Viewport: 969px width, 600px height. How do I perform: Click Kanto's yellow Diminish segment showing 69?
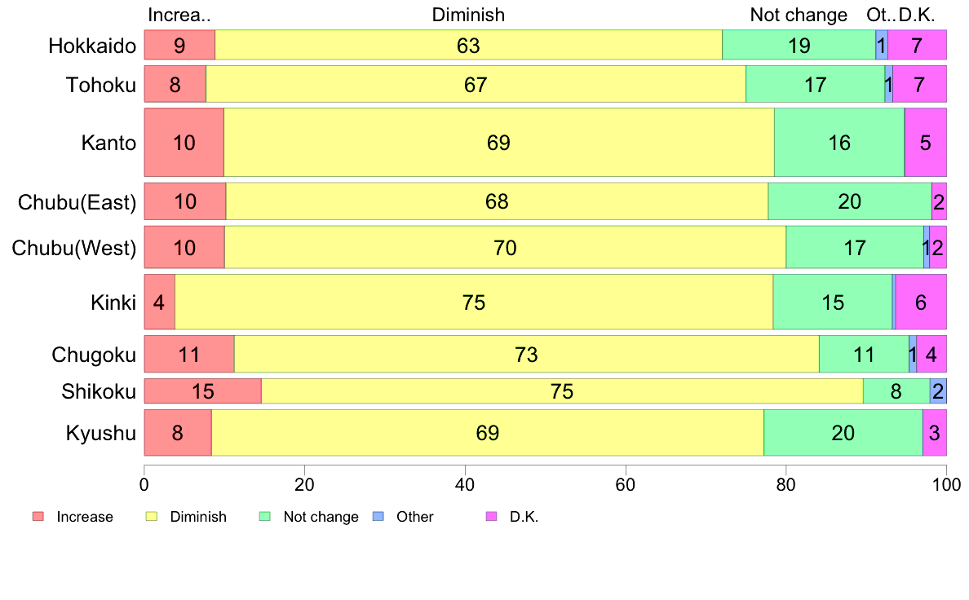[x=498, y=143]
